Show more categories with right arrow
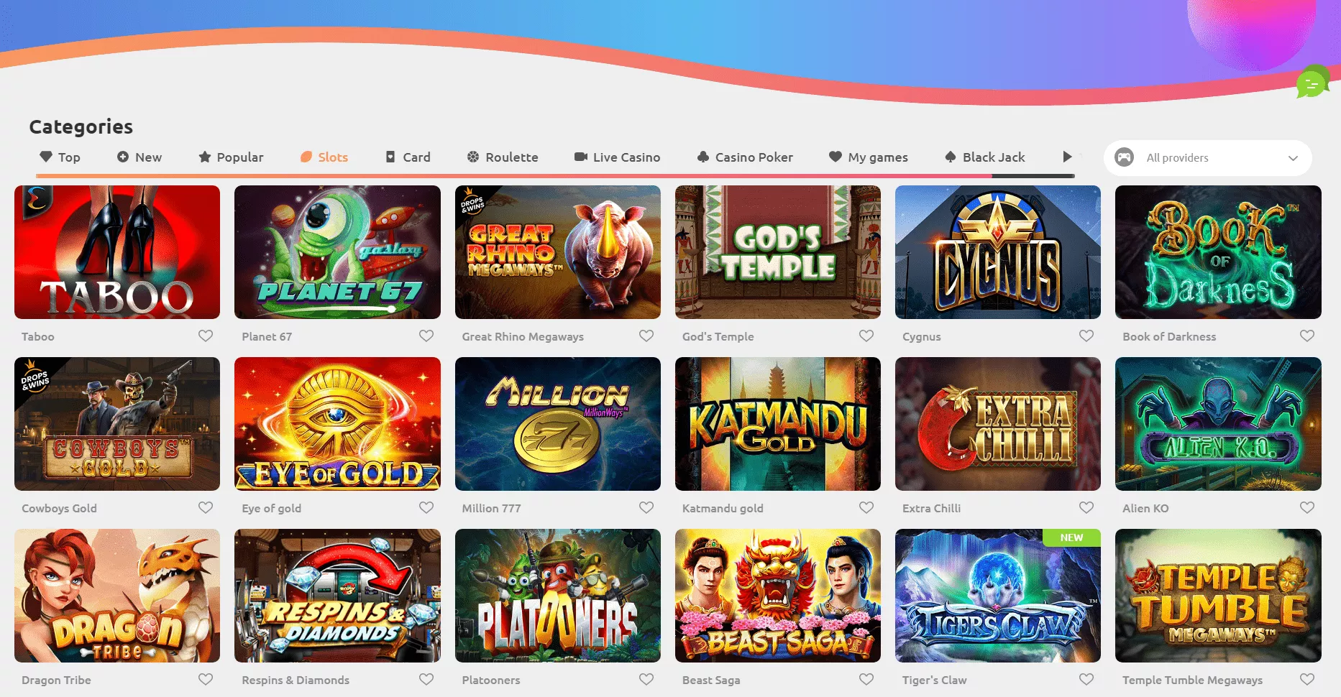Screen dimensions: 1341x697 coord(1067,157)
